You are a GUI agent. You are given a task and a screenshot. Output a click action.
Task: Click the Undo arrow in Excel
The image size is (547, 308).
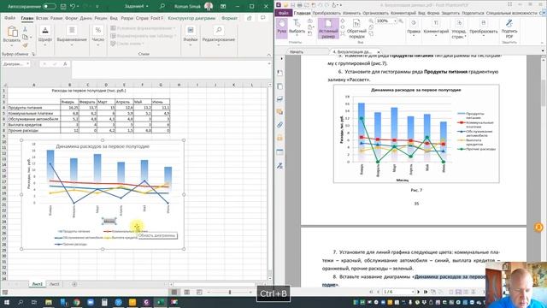[73, 6]
